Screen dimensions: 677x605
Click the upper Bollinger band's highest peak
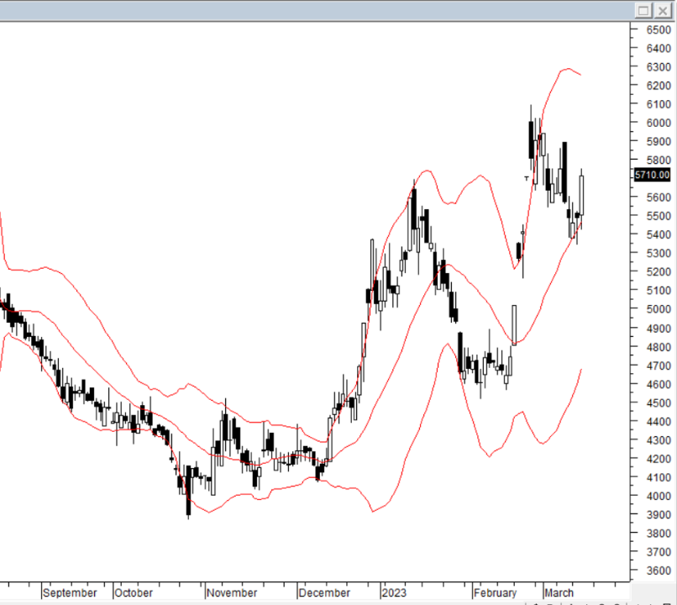568,69
